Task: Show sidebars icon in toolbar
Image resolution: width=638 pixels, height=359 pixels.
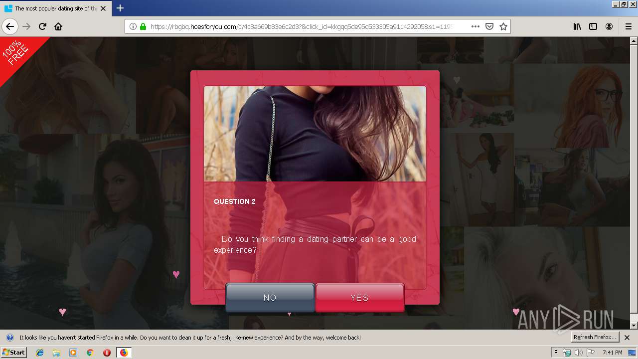Action: coord(593,26)
